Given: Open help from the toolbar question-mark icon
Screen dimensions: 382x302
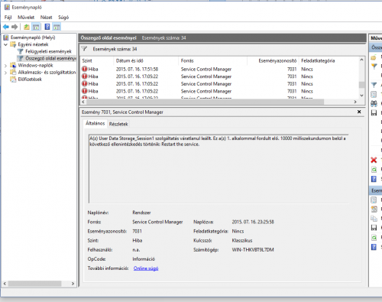Looking at the screenshot, I should coord(47,27).
